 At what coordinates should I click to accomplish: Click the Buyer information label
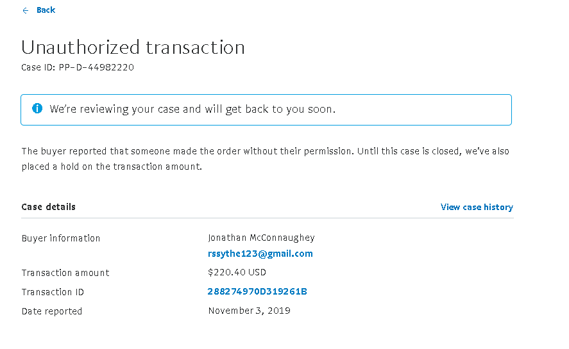61,238
